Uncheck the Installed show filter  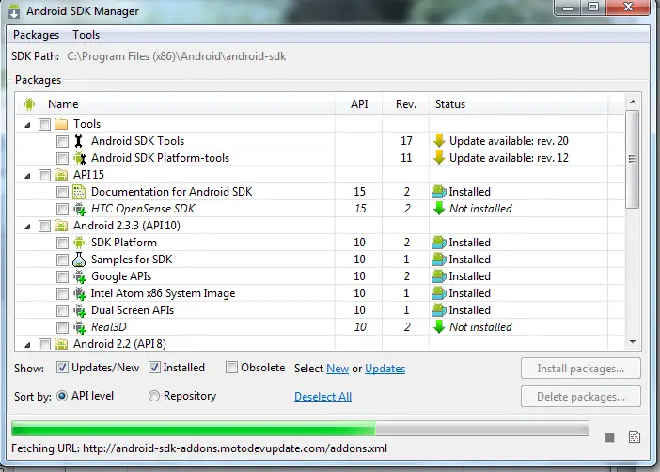point(154,368)
